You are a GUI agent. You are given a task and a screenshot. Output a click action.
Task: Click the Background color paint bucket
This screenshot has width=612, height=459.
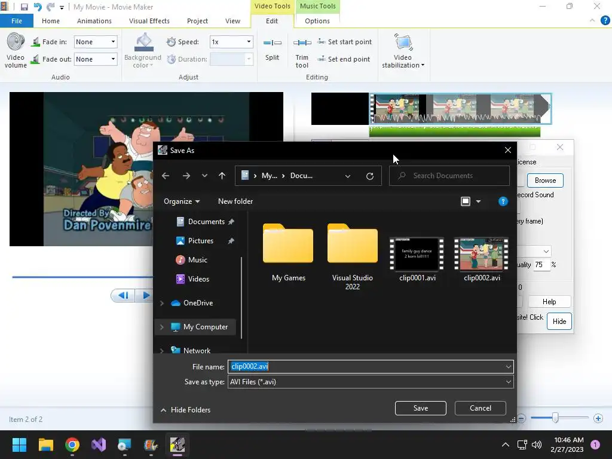point(143,42)
